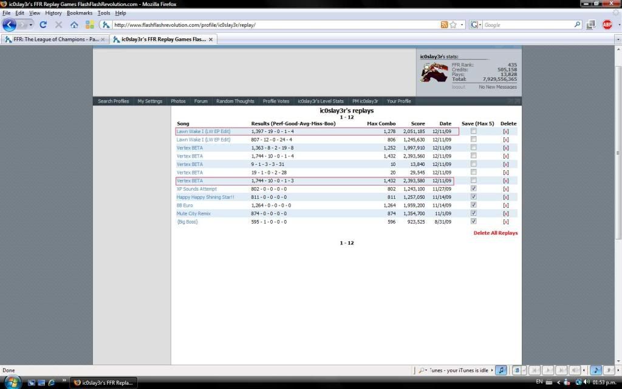622x389 pixels.
Task: Click the volume speaker icon in the tray
Action: pyautogui.click(x=587, y=382)
